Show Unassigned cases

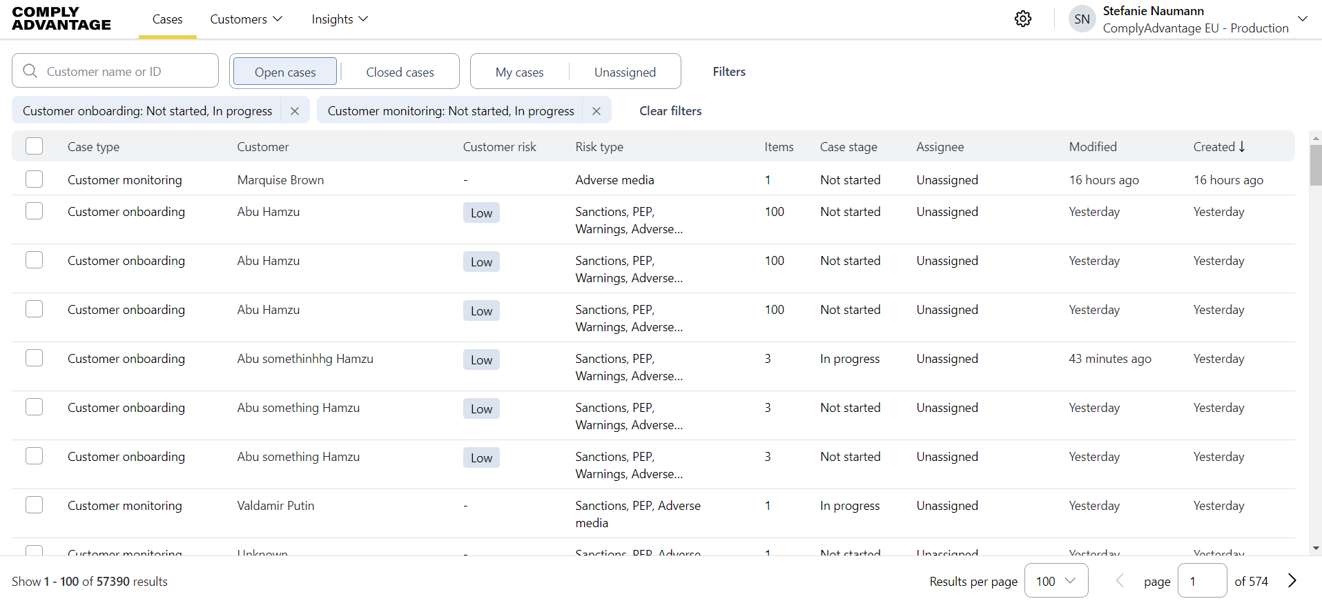(x=625, y=72)
